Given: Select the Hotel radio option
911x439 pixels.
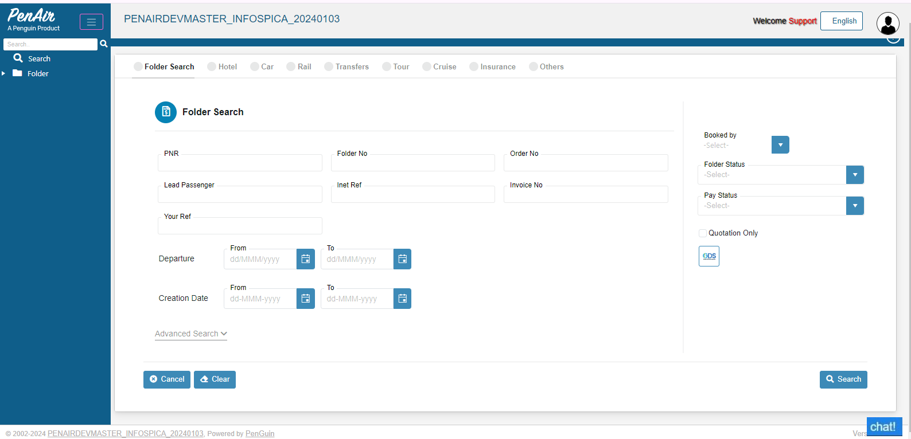Looking at the screenshot, I should pyautogui.click(x=212, y=66).
